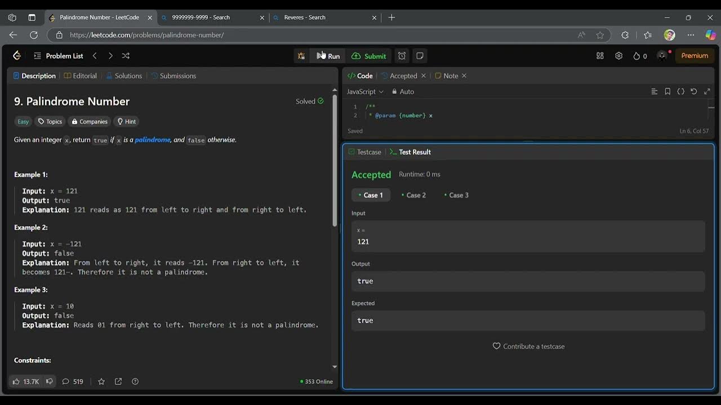Open the debugger icon beside Run
Screen dimensions: 721x405
301,56
